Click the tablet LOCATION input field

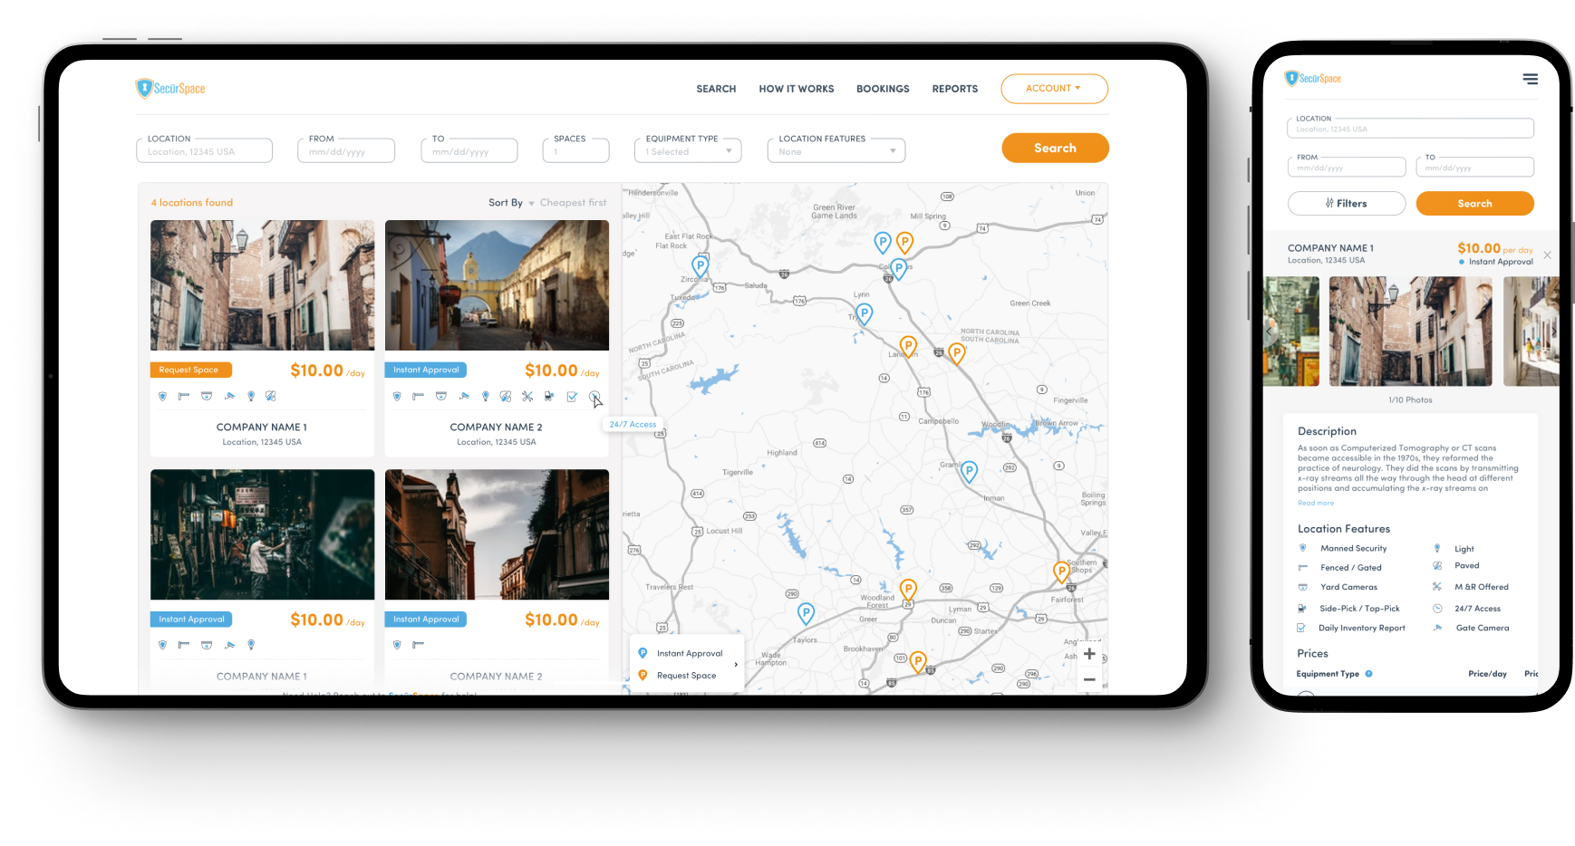(204, 150)
